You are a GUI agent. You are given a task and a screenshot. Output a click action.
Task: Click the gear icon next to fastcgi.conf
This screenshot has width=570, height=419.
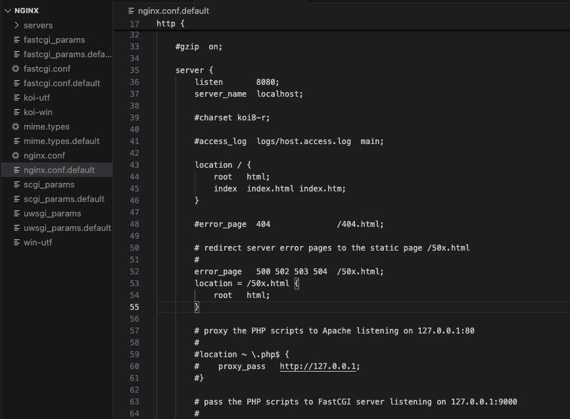pyautogui.click(x=16, y=68)
